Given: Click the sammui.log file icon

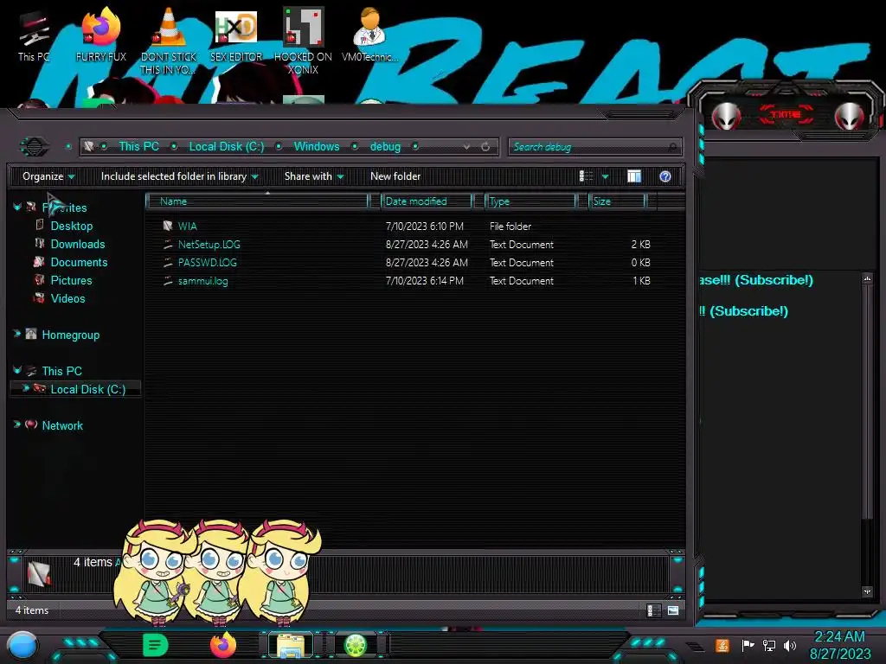Looking at the screenshot, I should pos(168,281).
